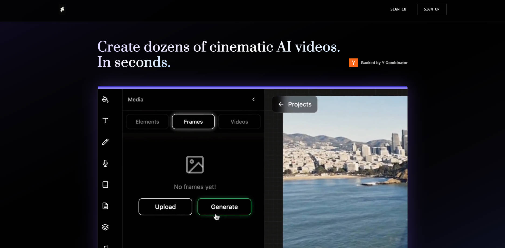Select the Text tool icon
This screenshot has width=505, height=248.
click(x=105, y=121)
